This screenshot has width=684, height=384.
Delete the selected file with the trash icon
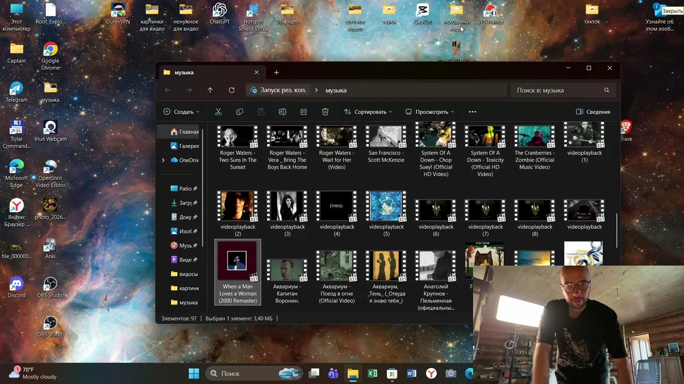coord(325,112)
